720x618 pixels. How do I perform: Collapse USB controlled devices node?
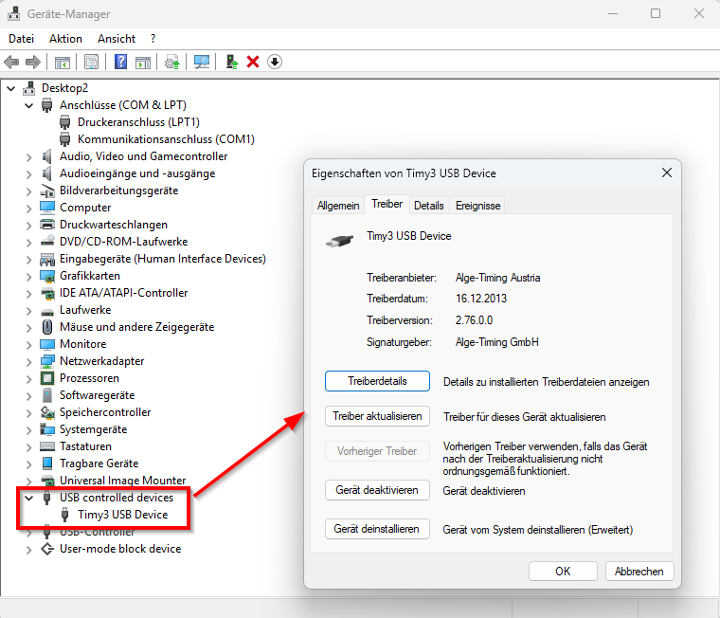pos(29,498)
